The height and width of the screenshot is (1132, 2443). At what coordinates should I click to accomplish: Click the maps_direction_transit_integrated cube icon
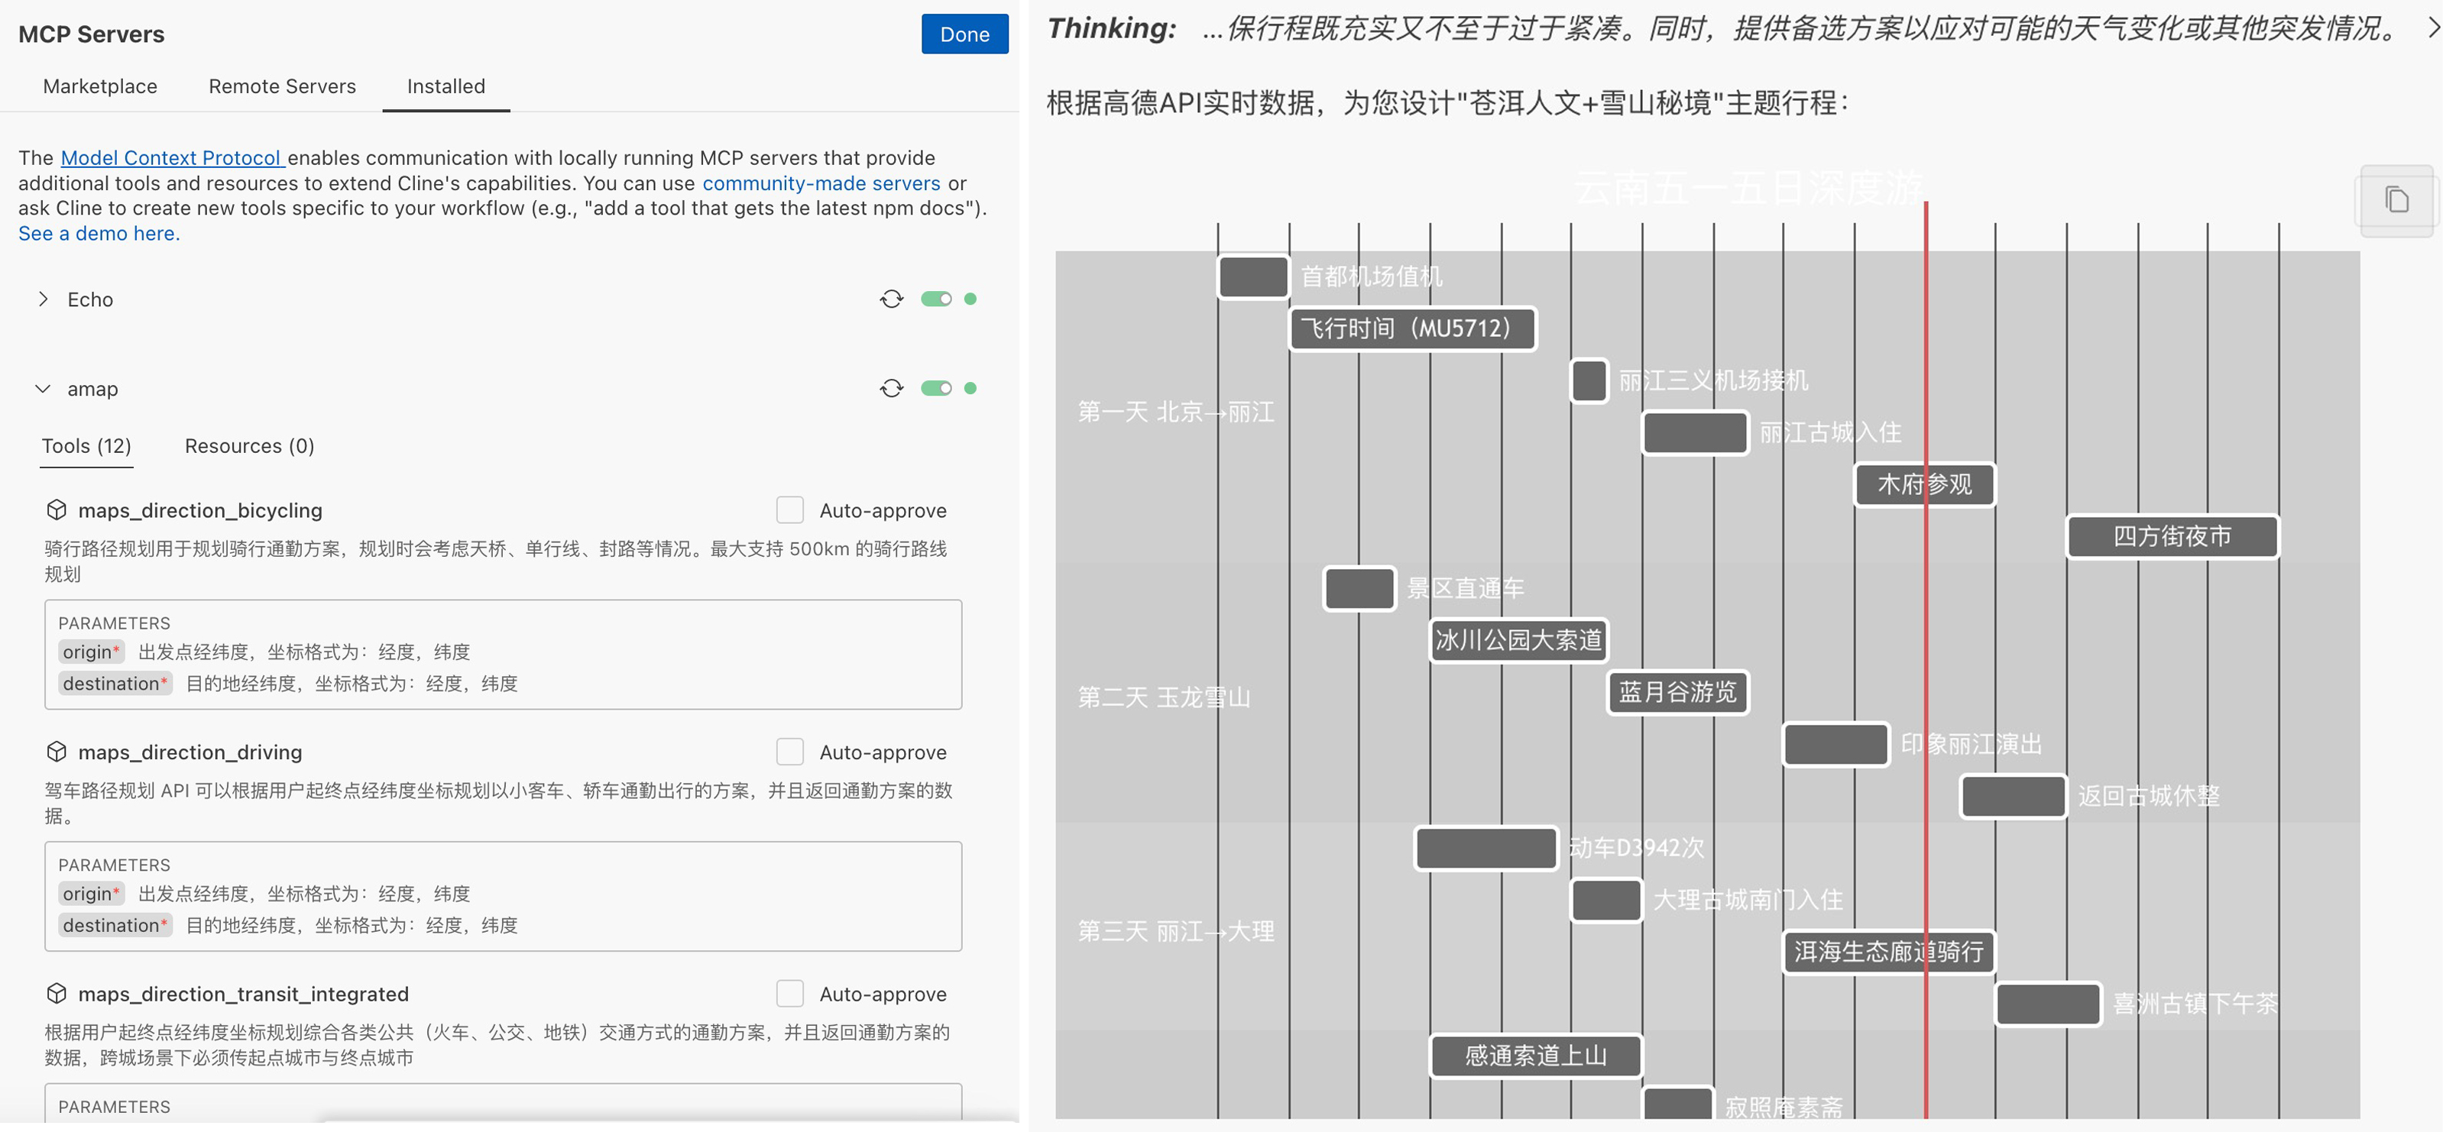click(56, 994)
